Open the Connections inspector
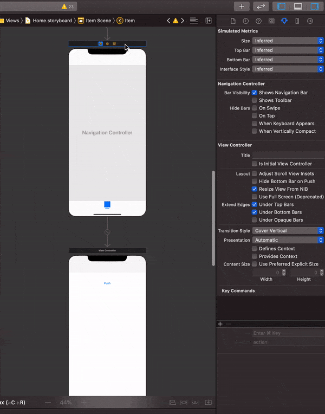Image resolution: width=325 pixels, height=414 pixels. (x=310, y=21)
